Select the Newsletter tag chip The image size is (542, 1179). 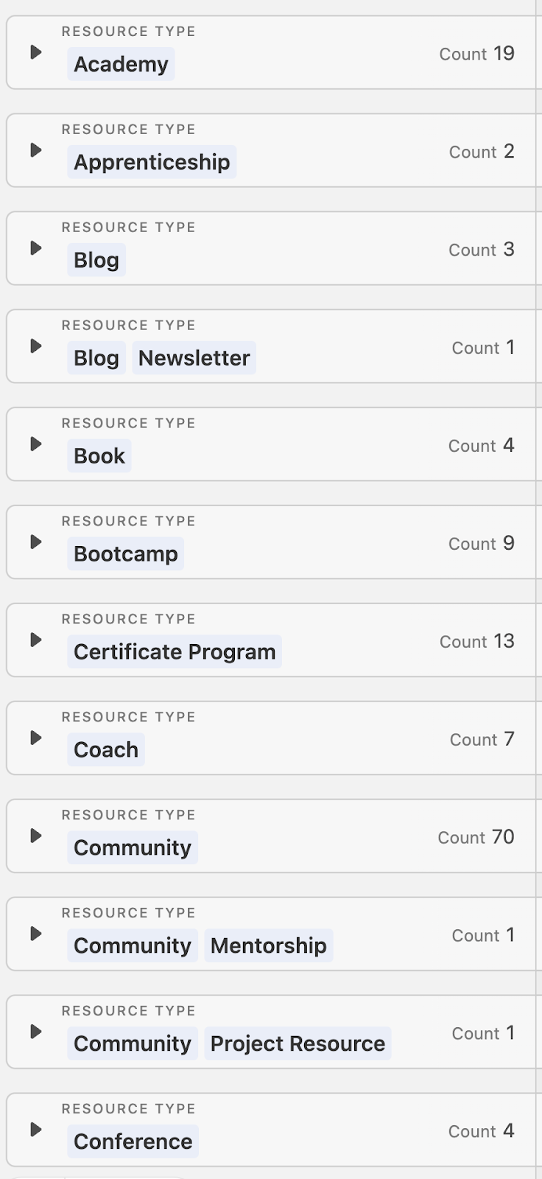tap(194, 358)
